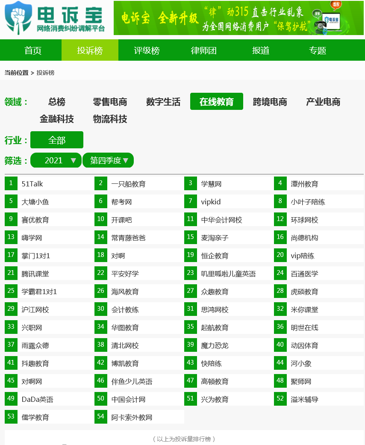Select the 总榜 domain filter
This screenshot has width=365, height=445.
[57, 102]
